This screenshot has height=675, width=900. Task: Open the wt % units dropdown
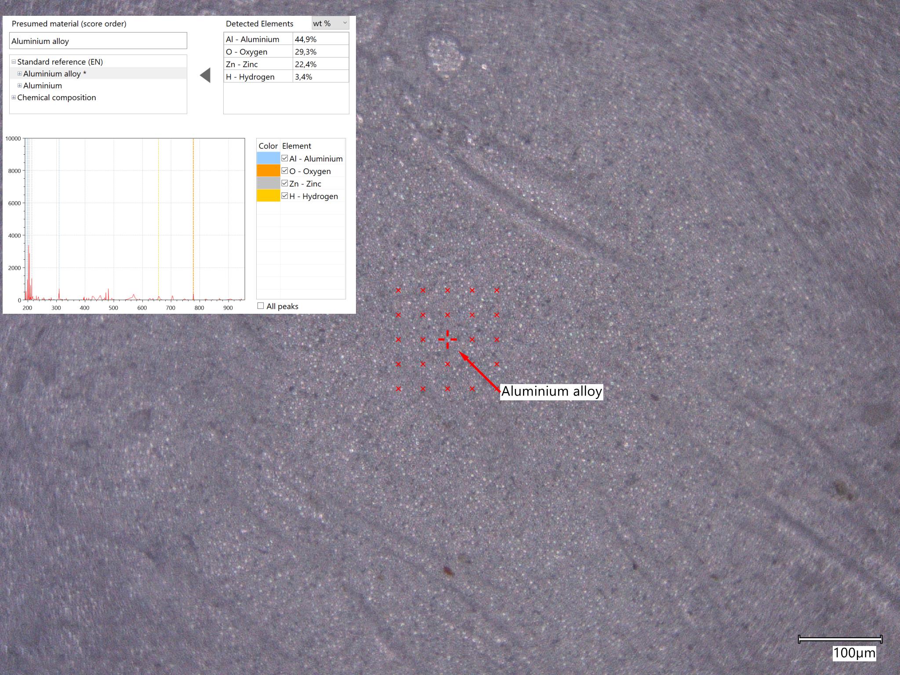coord(330,23)
